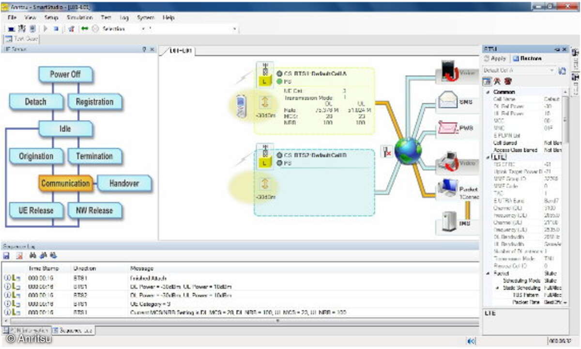
Task: Select the categorized property view icon
Action: tap(488, 81)
